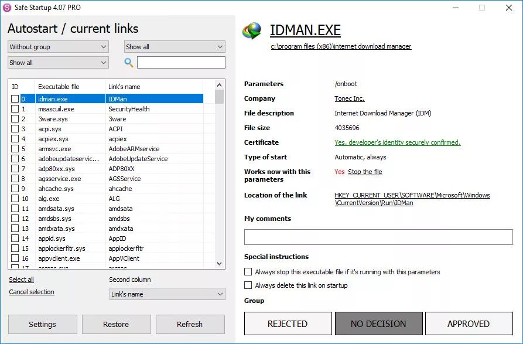Tick the checkbox for idman.exe row

15,99
